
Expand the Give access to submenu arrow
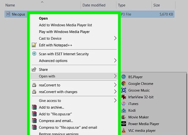tap(115, 100)
